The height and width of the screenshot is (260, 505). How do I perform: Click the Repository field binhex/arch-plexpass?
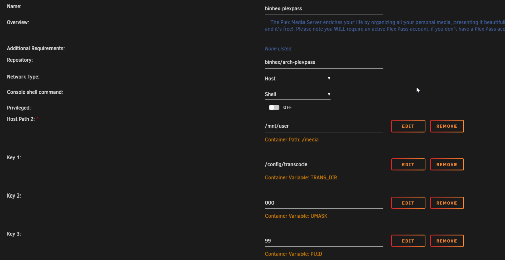coord(324,62)
